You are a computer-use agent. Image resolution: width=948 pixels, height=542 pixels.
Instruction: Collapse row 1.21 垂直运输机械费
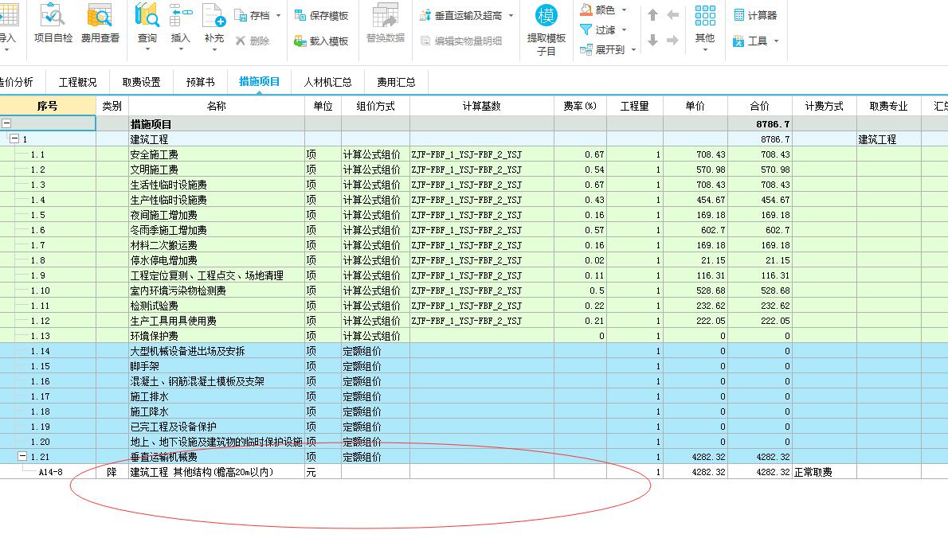click(x=22, y=457)
